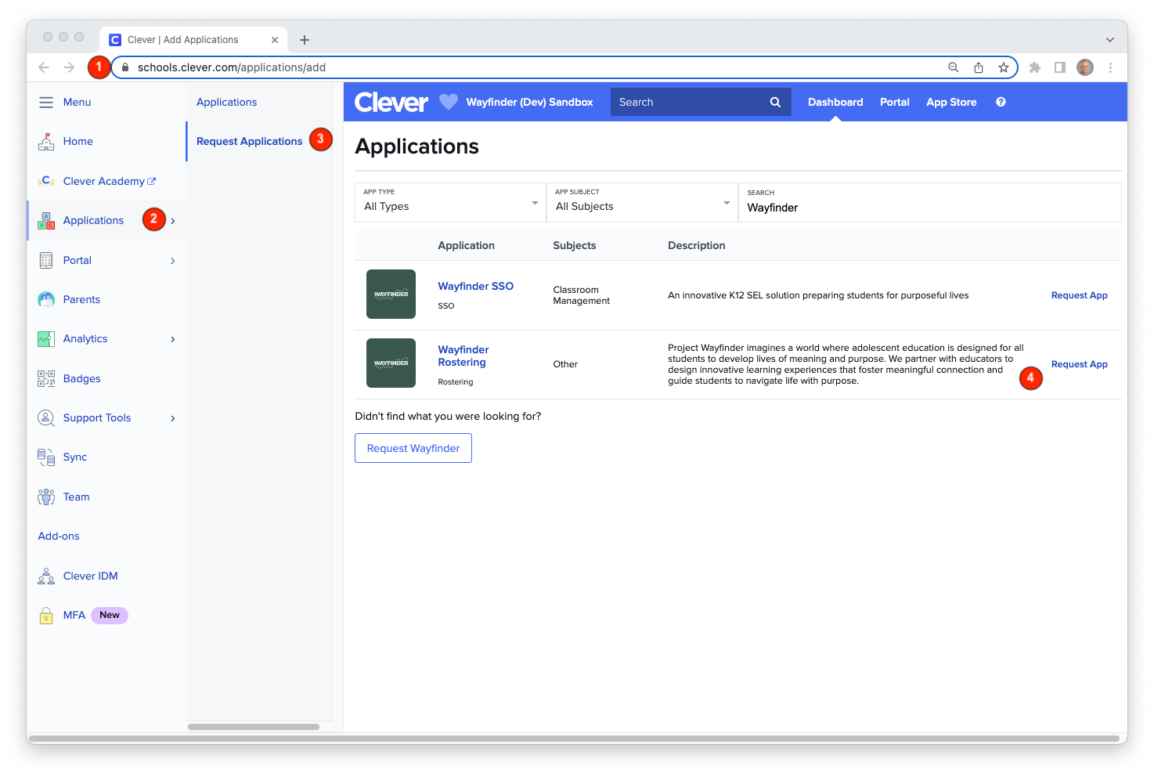Click Request App for Wayfinder Rostering
This screenshot has height=777, width=1154.
[1079, 363]
